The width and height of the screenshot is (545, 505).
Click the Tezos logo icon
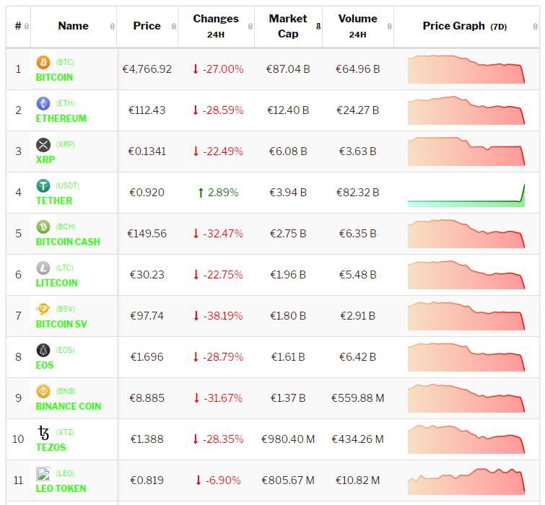coord(43,432)
